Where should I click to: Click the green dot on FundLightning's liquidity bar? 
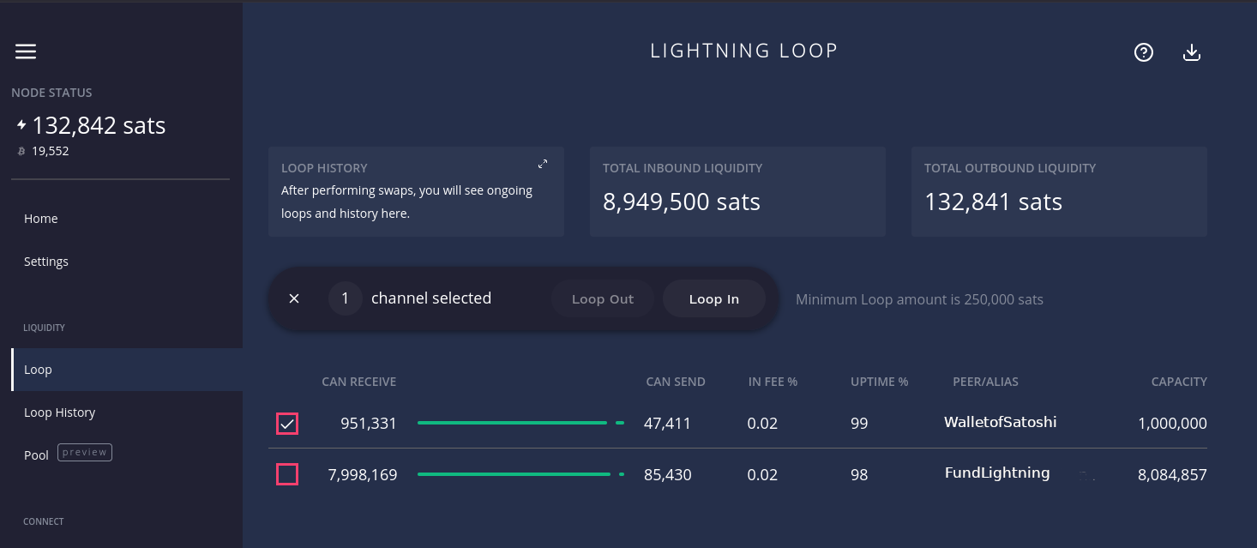click(x=622, y=473)
